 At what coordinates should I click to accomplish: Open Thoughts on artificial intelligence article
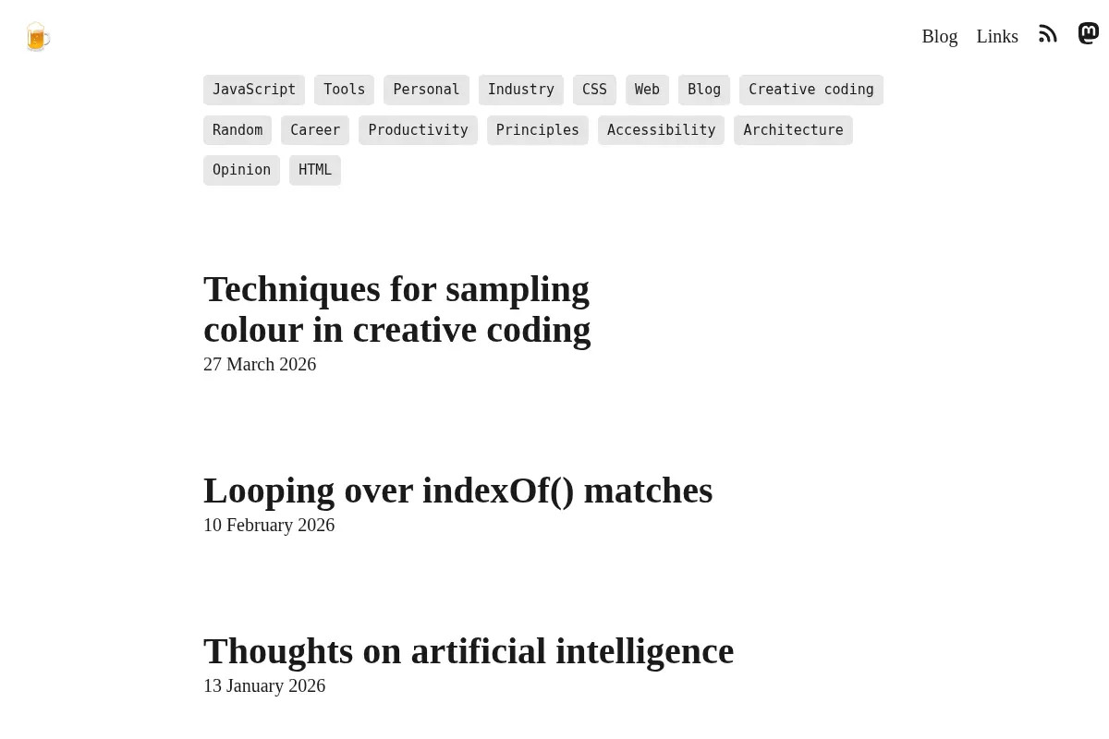coord(469,651)
